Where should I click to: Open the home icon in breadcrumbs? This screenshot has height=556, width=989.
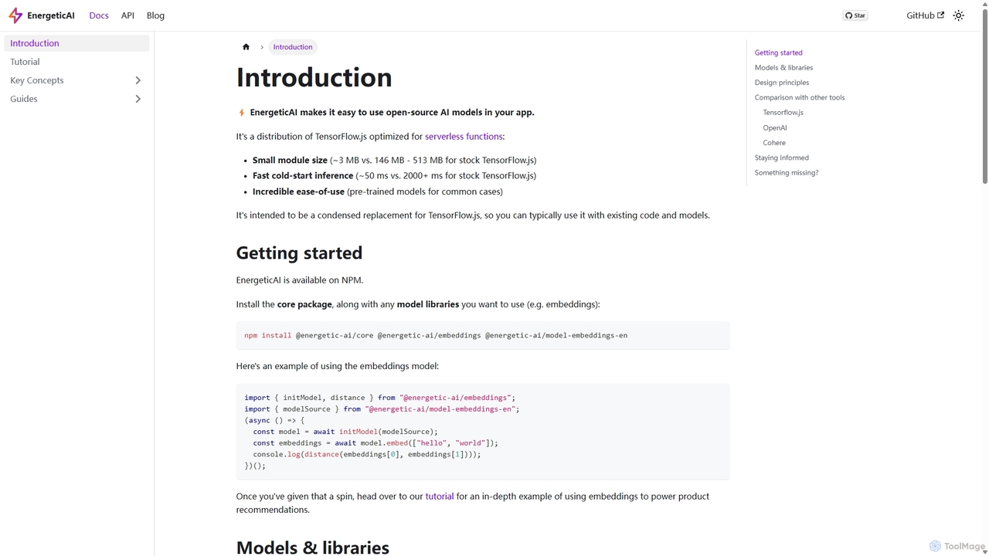(246, 47)
